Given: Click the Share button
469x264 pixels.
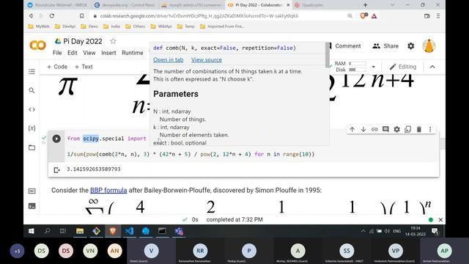Looking at the screenshot, I should [385, 46].
